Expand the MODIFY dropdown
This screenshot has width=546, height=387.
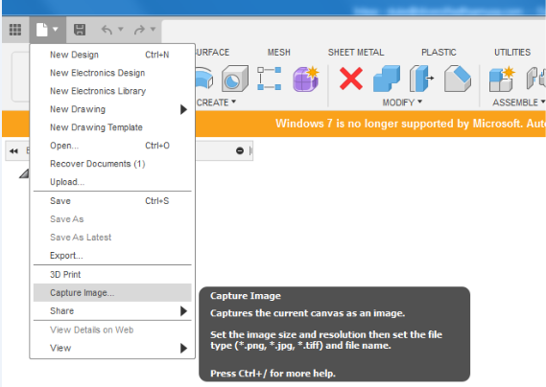click(x=402, y=102)
